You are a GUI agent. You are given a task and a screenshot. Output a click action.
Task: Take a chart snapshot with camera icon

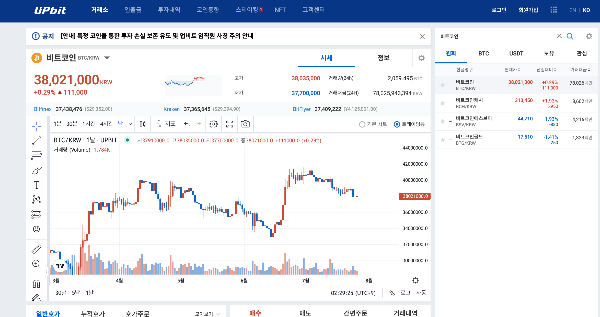pyautogui.click(x=245, y=124)
